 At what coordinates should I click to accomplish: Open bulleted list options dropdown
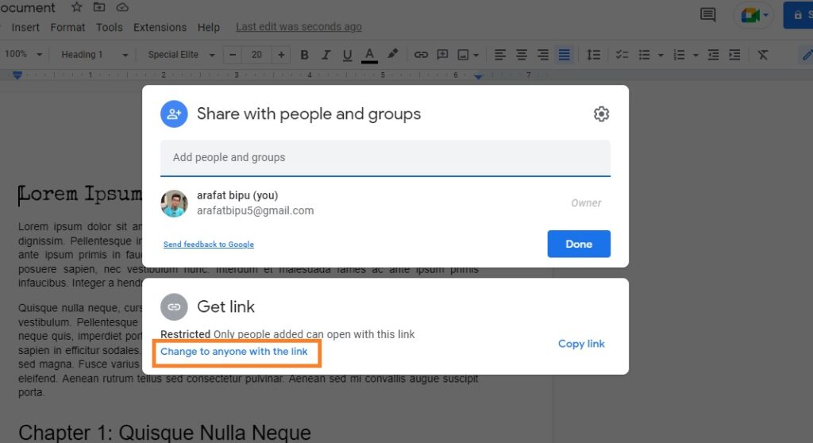tap(661, 55)
